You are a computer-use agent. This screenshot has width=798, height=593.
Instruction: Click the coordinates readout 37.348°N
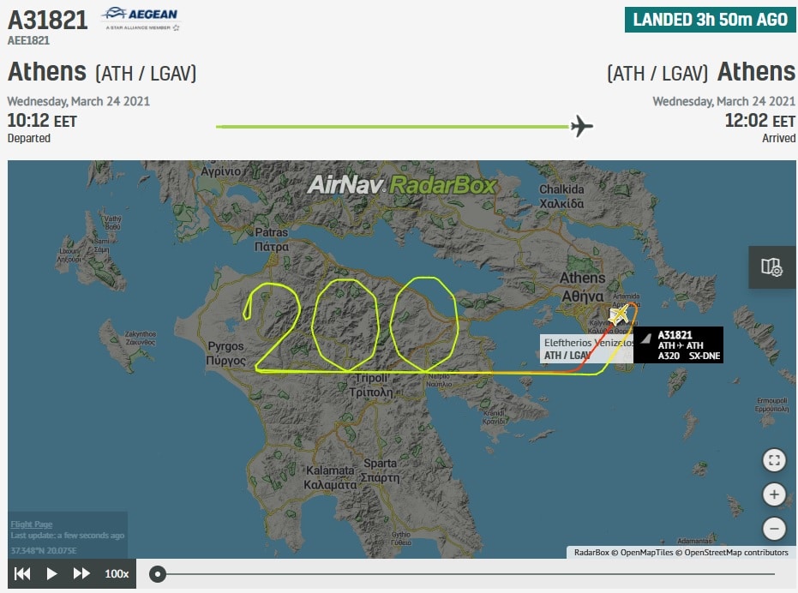click(x=44, y=551)
